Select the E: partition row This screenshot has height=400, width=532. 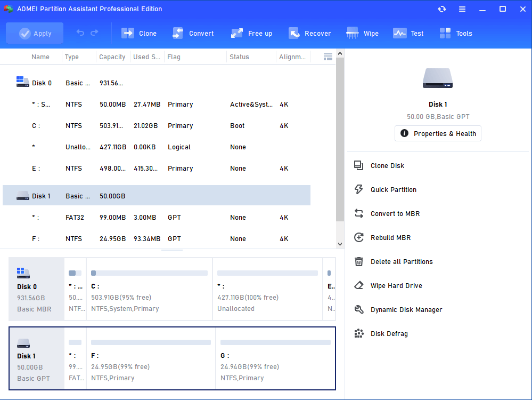pyautogui.click(x=157, y=169)
